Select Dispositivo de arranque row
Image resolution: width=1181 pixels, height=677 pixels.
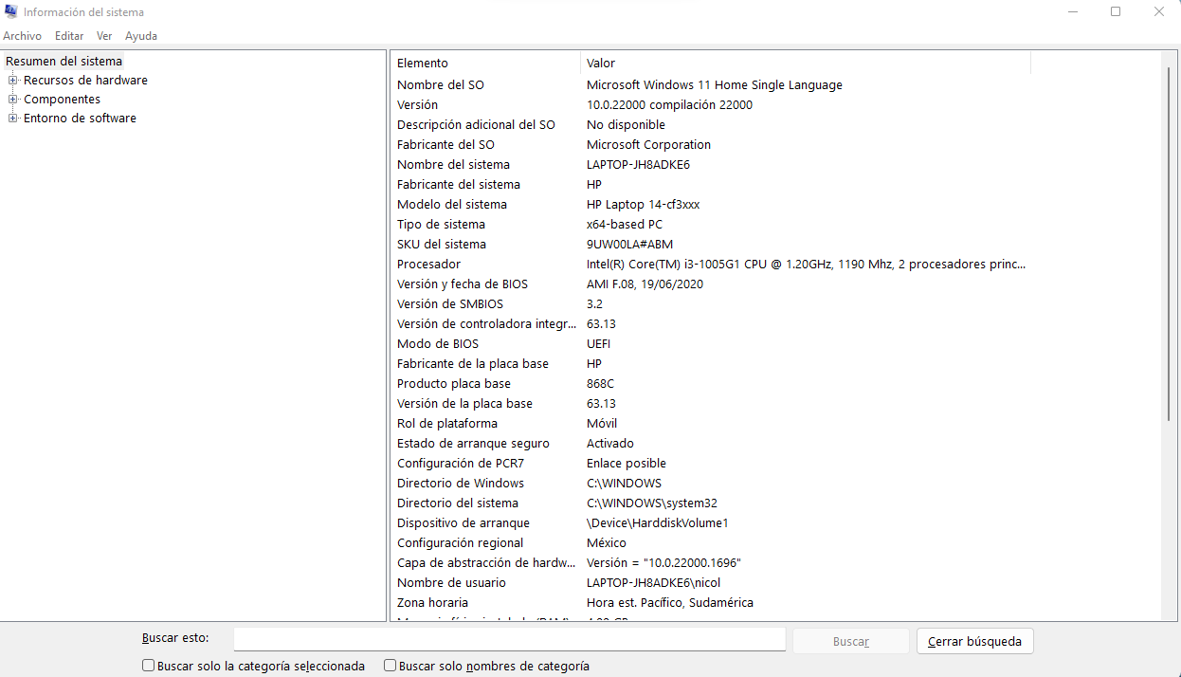[x=711, y=523]
